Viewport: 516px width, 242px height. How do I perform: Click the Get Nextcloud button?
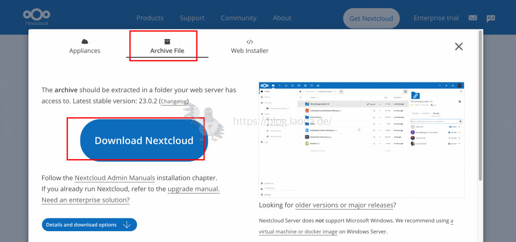(371, 19)
